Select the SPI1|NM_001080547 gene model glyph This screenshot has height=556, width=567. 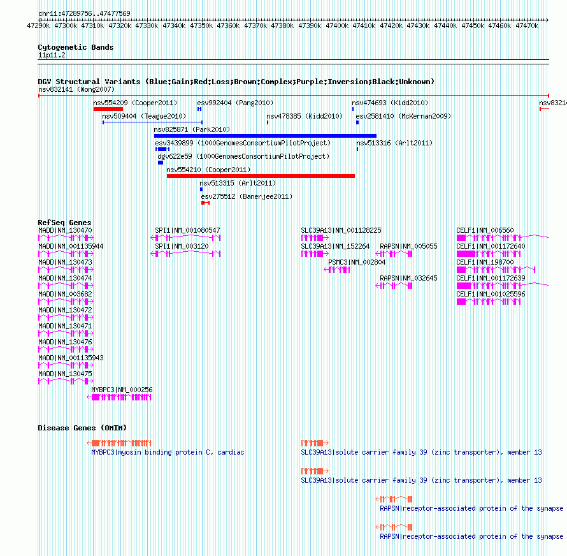pyautogui.click(x=185, y=238)
